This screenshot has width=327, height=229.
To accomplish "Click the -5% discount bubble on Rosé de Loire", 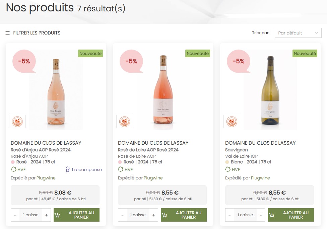I will (131, 61).
